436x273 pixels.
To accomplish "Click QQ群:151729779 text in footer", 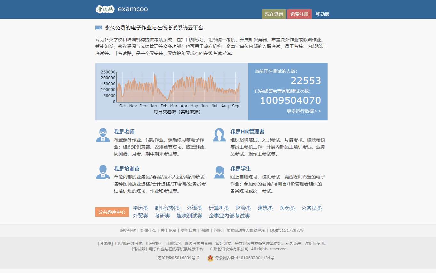I will click(x=287, y=231).
